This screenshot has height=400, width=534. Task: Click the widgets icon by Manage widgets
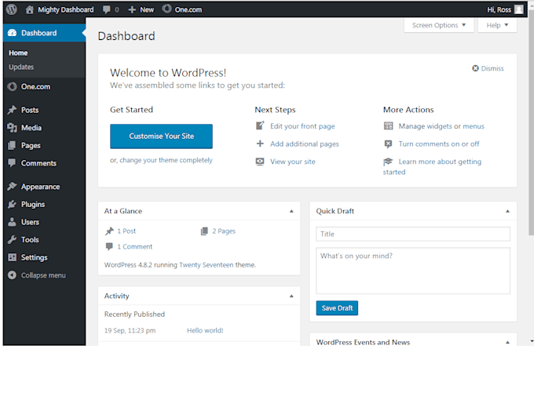click(x=388, y=125)
